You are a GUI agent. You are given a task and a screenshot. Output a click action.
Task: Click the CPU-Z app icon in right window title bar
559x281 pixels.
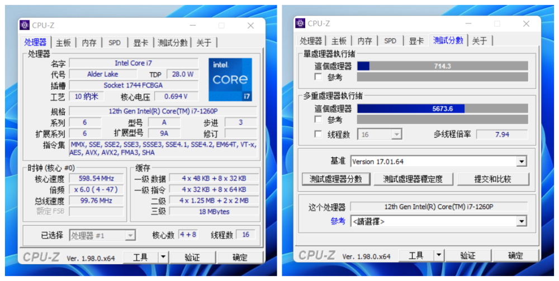pos(301,23)
